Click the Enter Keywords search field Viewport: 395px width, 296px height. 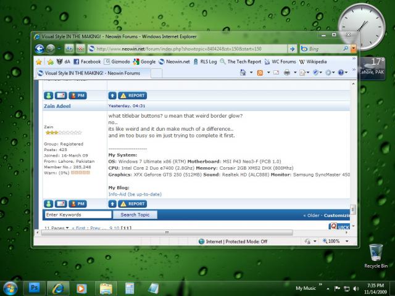(78, 215)
